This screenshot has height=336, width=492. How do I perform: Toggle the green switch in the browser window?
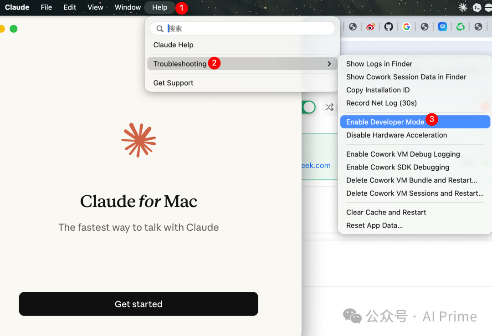tap(308, 107)
